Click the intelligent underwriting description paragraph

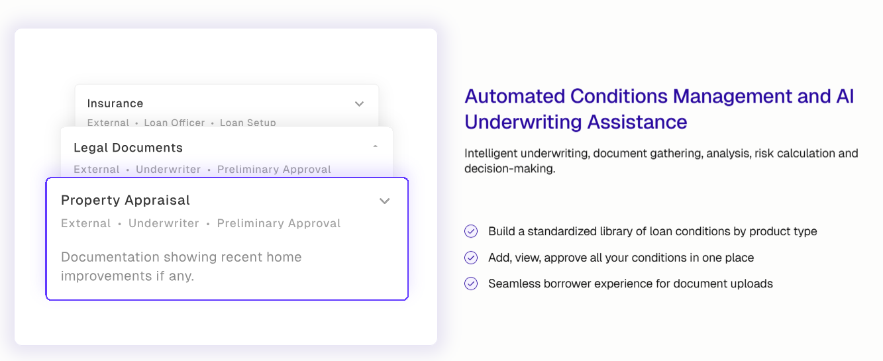click(661, 161)
